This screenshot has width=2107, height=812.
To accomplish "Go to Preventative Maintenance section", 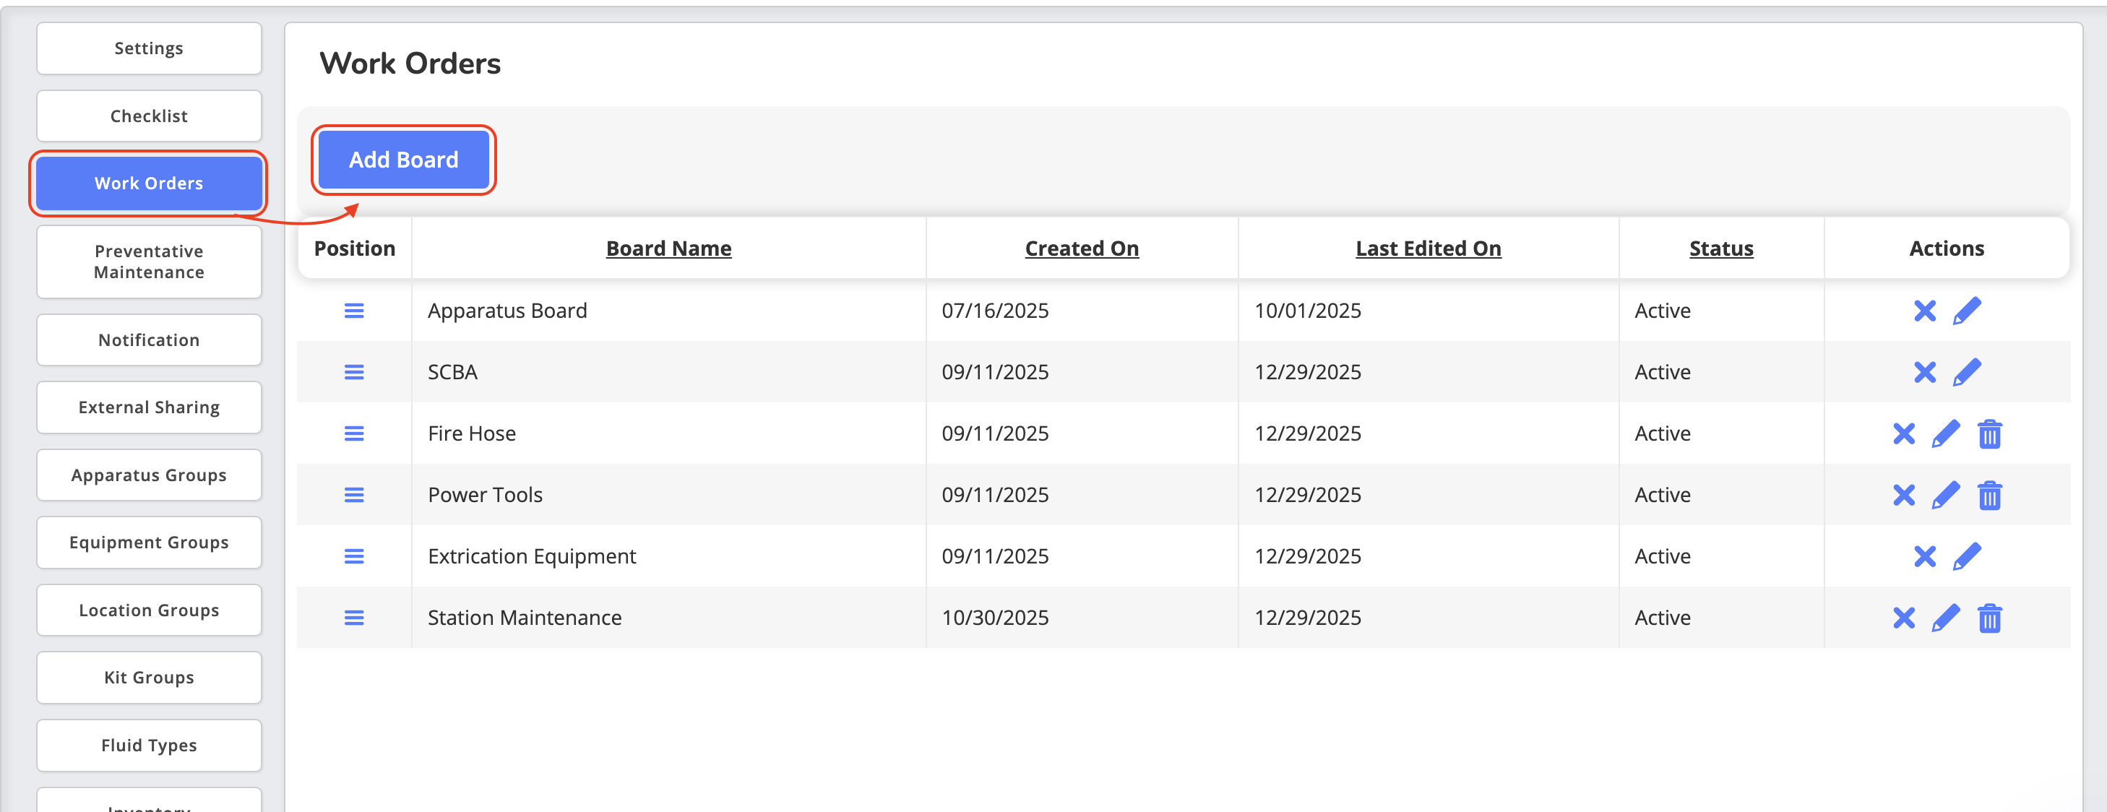I will [149, 262].
